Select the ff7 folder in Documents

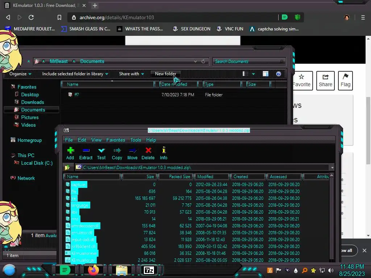coord(76,94)
